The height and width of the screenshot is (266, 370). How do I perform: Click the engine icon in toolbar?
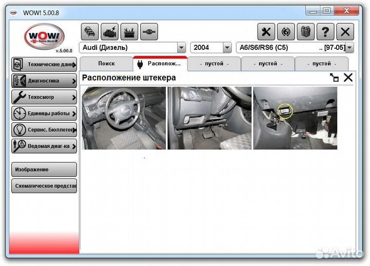pos(109,32)
